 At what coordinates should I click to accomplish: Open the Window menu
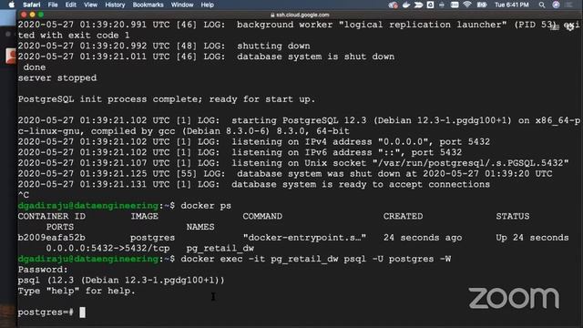pos(182,5)
